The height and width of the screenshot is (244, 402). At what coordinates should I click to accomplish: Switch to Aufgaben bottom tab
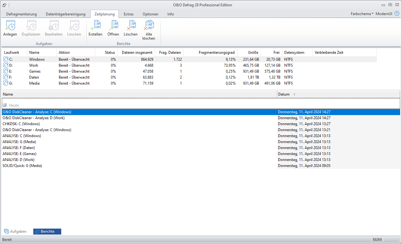[x=15, y=231]
